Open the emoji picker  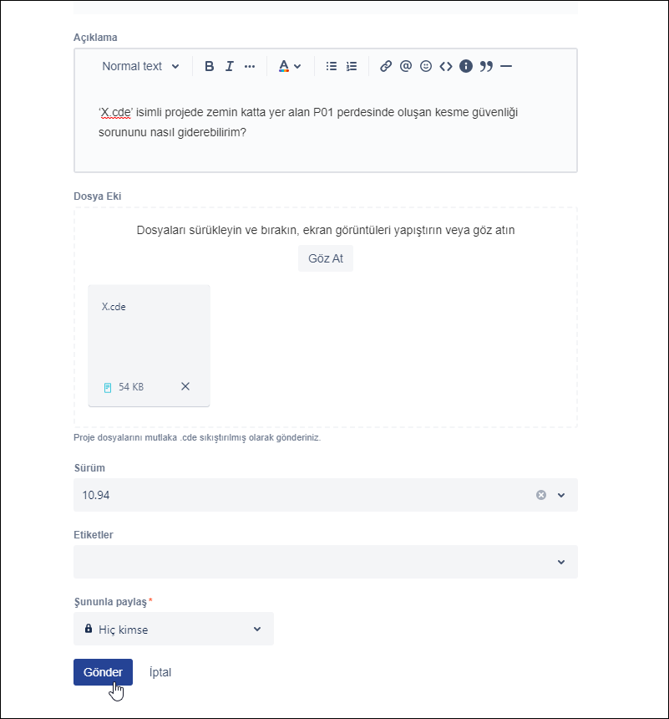point(426,66)
